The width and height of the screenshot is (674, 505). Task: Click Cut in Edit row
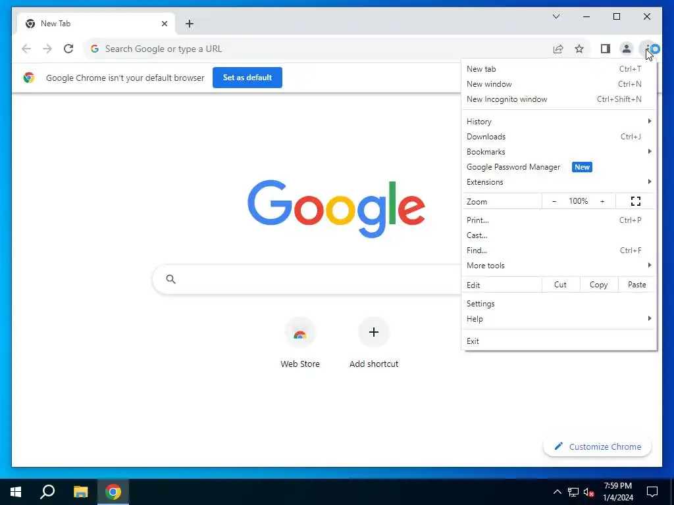(x=561, y=285)
